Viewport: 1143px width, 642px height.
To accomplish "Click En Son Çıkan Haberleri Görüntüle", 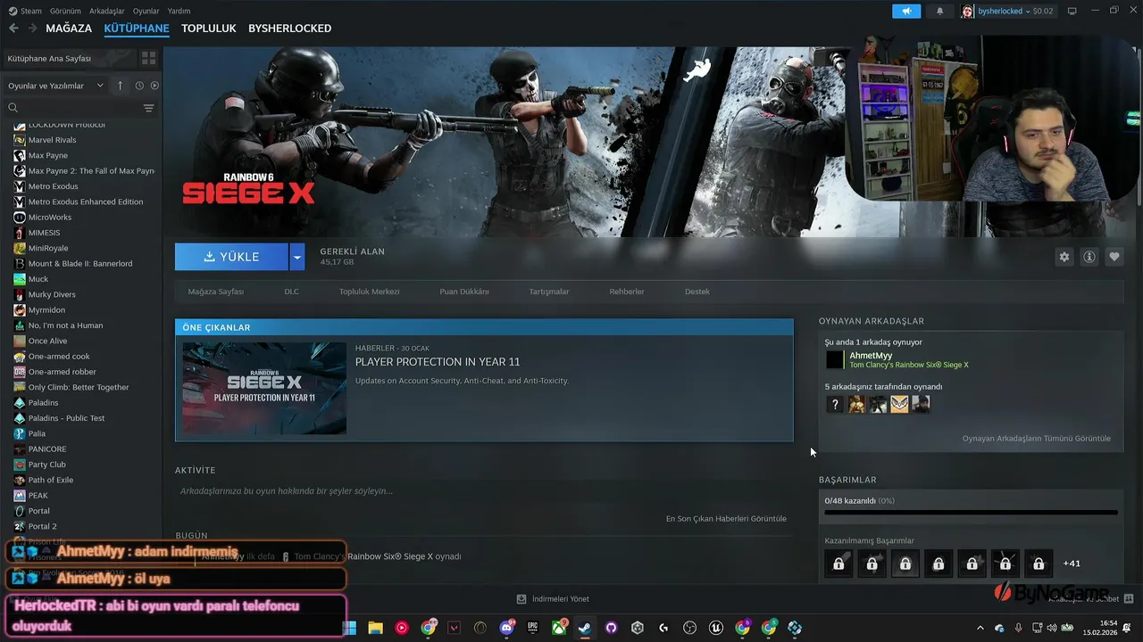I will [726, 519].
